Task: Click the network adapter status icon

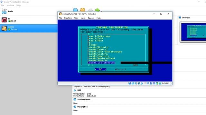Action: 139,83
